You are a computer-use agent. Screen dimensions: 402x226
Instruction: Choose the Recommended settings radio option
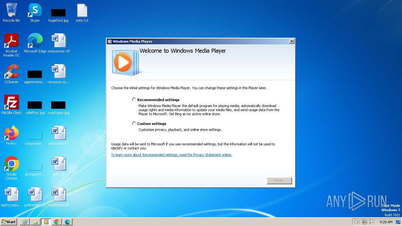[x=134, y=100]
